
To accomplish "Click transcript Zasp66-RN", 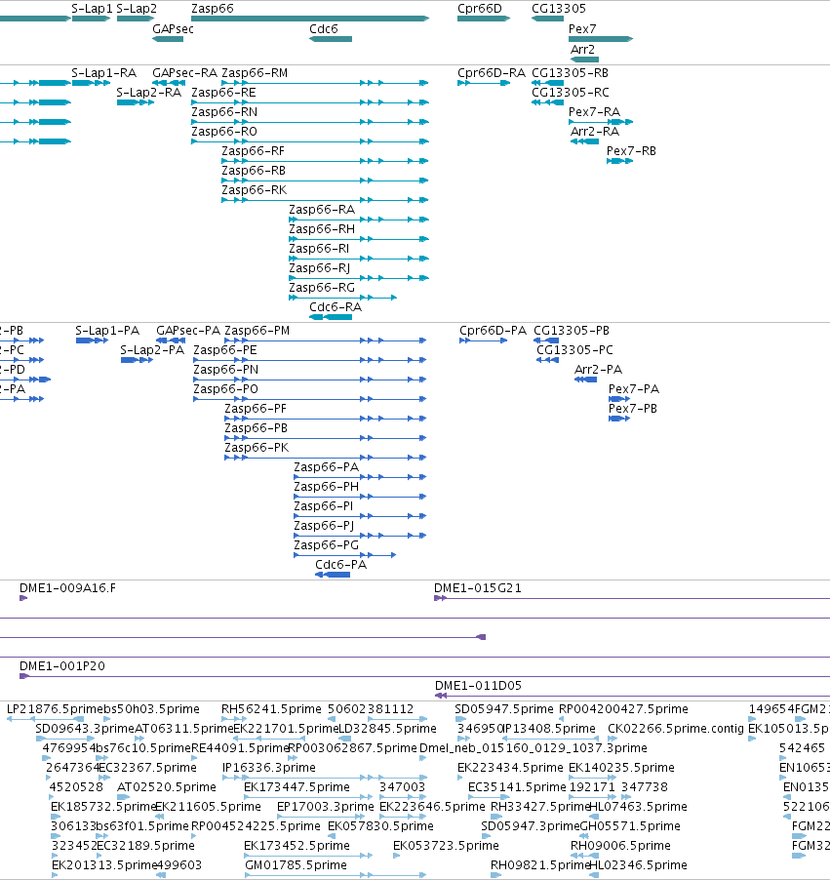I will 224,111.
